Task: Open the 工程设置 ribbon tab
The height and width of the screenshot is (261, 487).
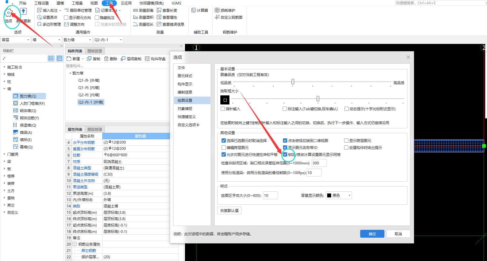Action: pyautogui.click(x=41, y=3)
